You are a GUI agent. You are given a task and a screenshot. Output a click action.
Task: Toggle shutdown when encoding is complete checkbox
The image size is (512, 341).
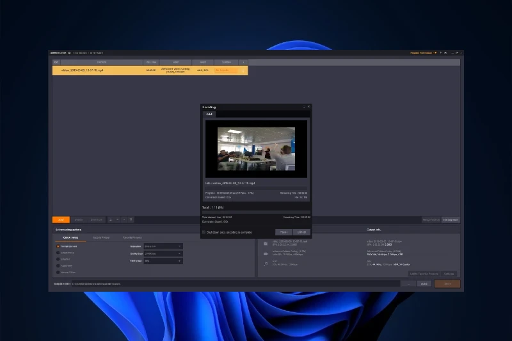click(204, 232)
